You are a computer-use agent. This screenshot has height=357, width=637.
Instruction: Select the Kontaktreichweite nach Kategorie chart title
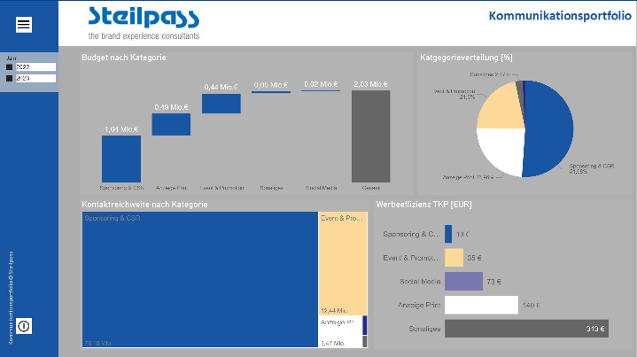(x=145, y=204)
